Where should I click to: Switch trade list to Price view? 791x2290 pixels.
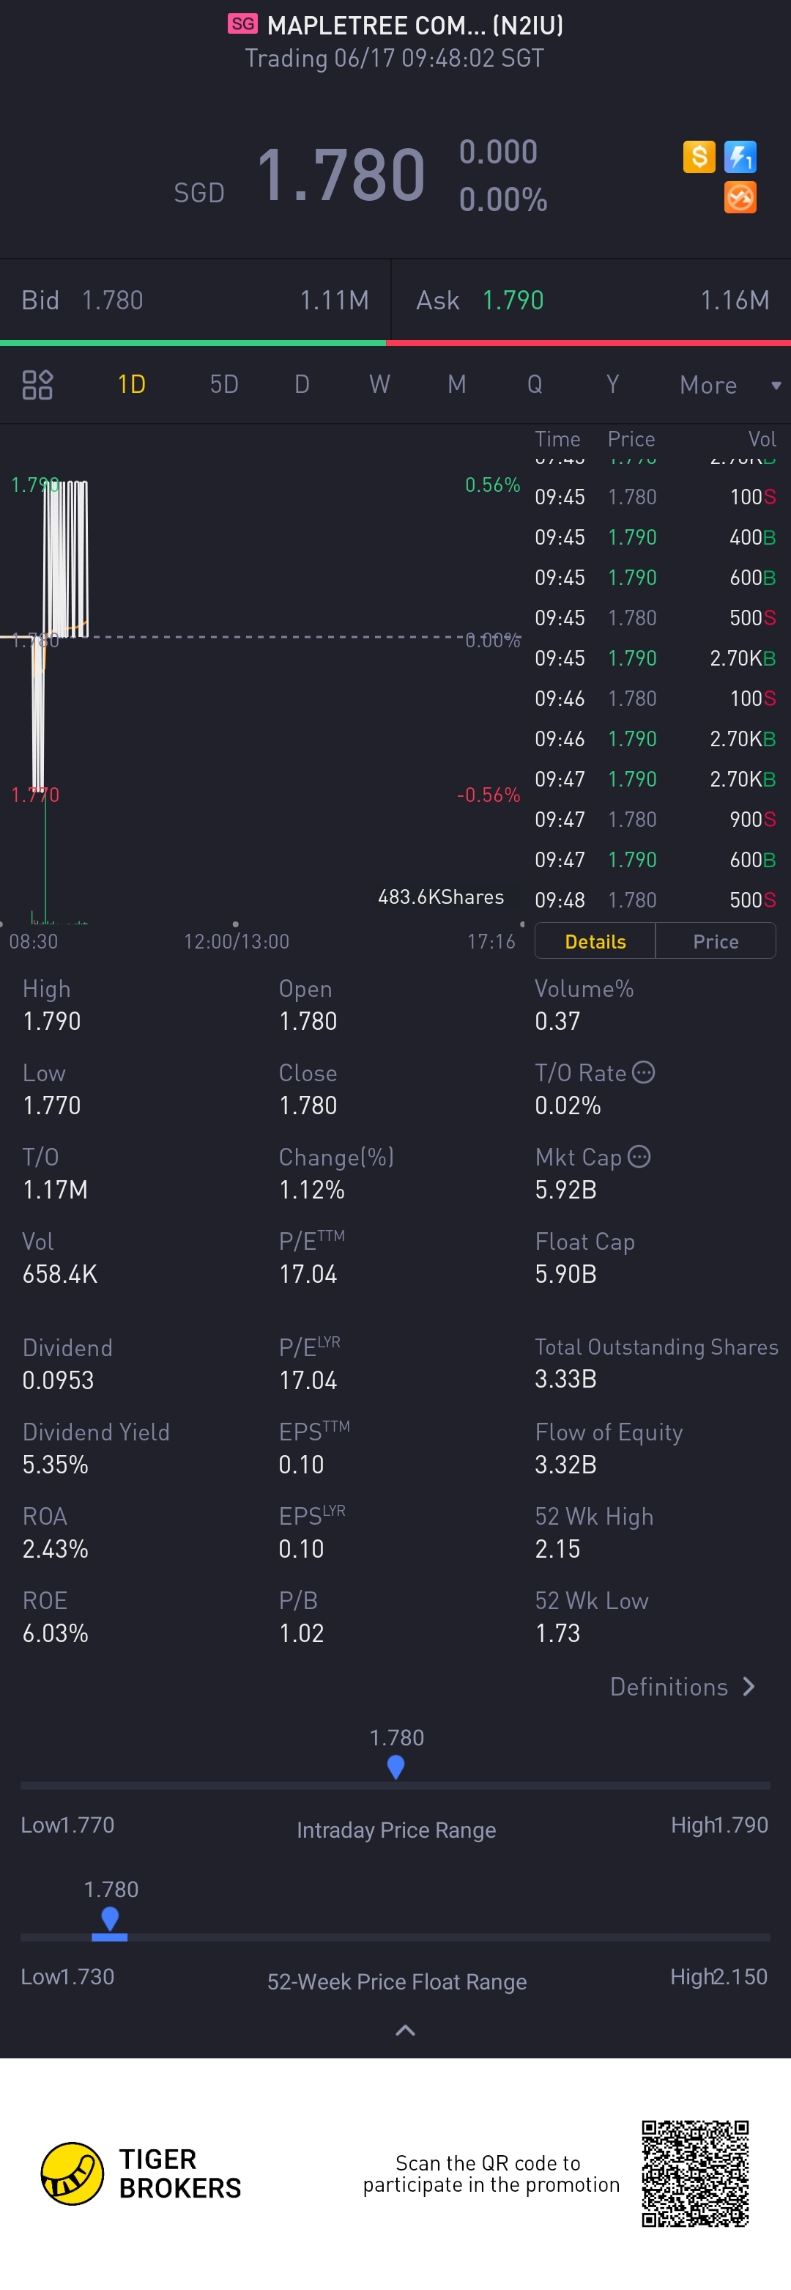[716, 941]
